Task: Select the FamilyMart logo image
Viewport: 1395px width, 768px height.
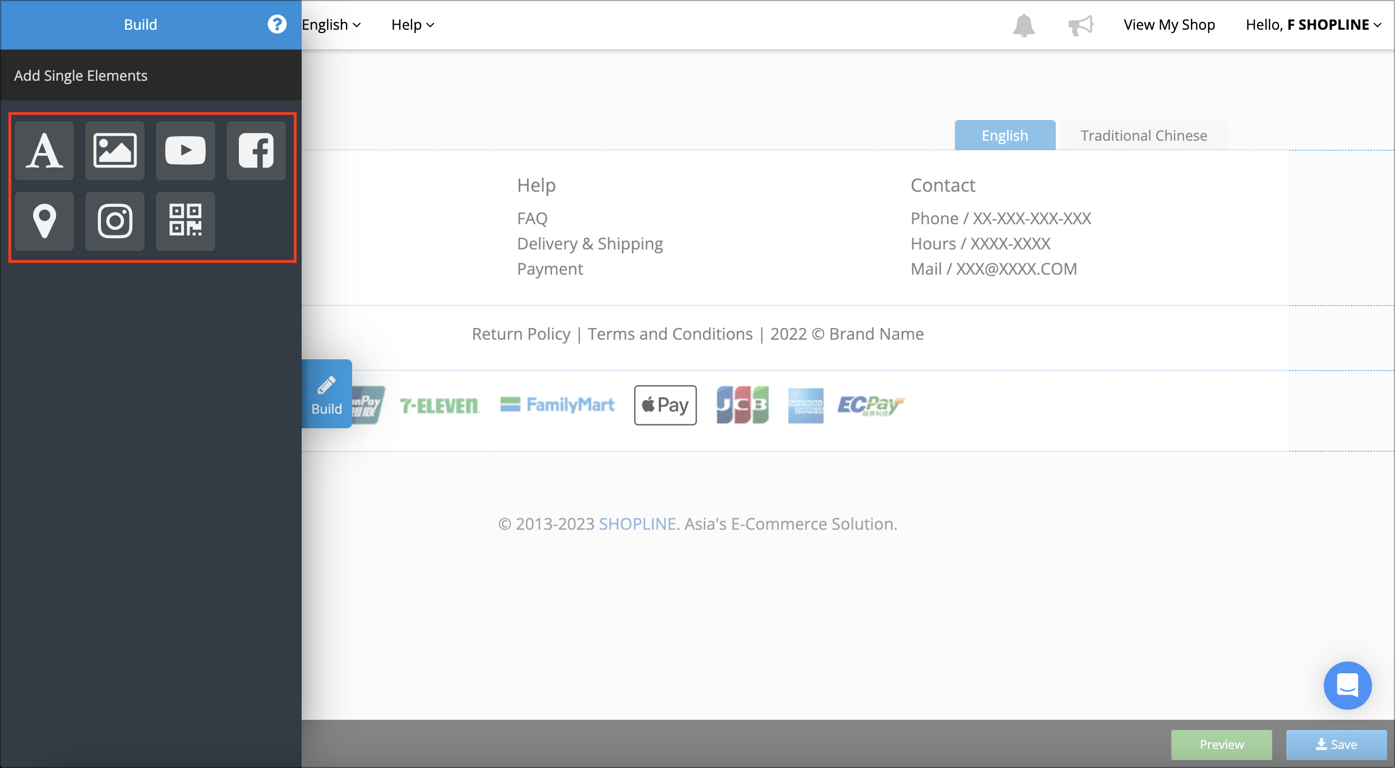Action: coord(557,405)
